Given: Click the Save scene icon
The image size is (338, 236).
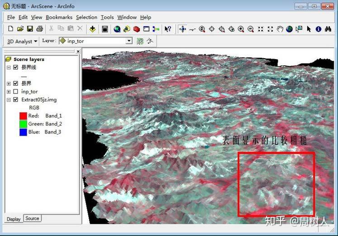Looking at the screenshot, I should (x=30, y=29).
